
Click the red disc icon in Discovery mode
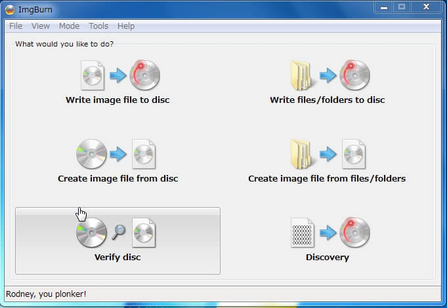(x=354, y=233)
